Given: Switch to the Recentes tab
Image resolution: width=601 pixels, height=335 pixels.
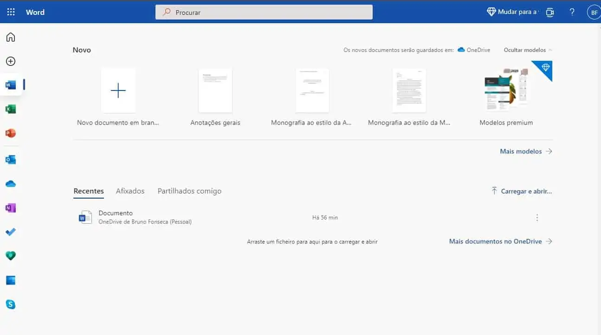Looking at the screenshot, I should [x=89, y=191].
